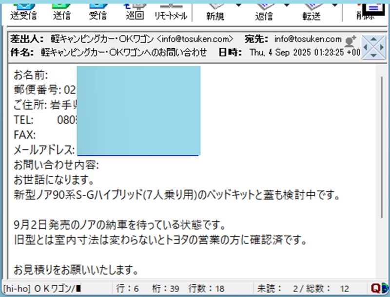Click the 巡回 toolbar icon
The width and height of the screenshot is (390, 297).
click(135, 11)
